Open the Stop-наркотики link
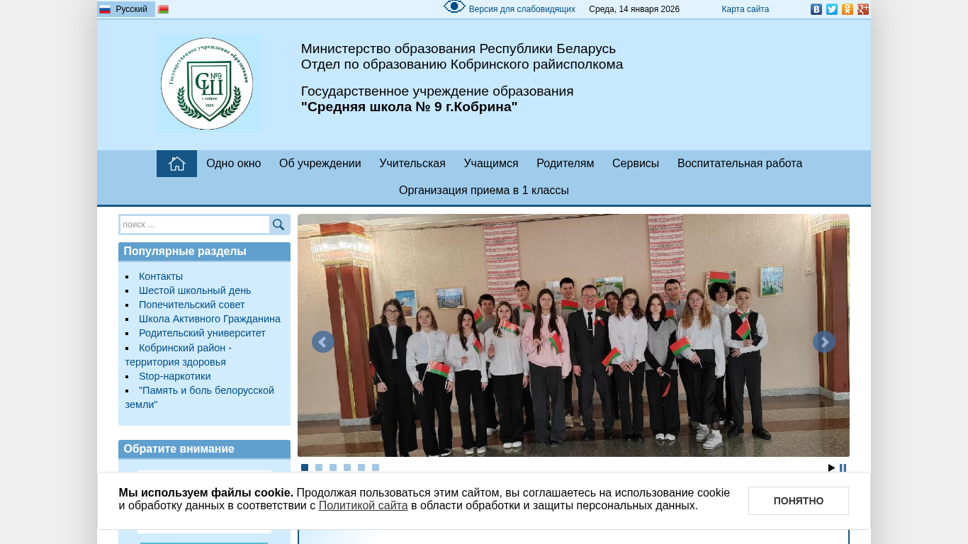The width and height of the screenshot is (968, 544). coord(175,376)
